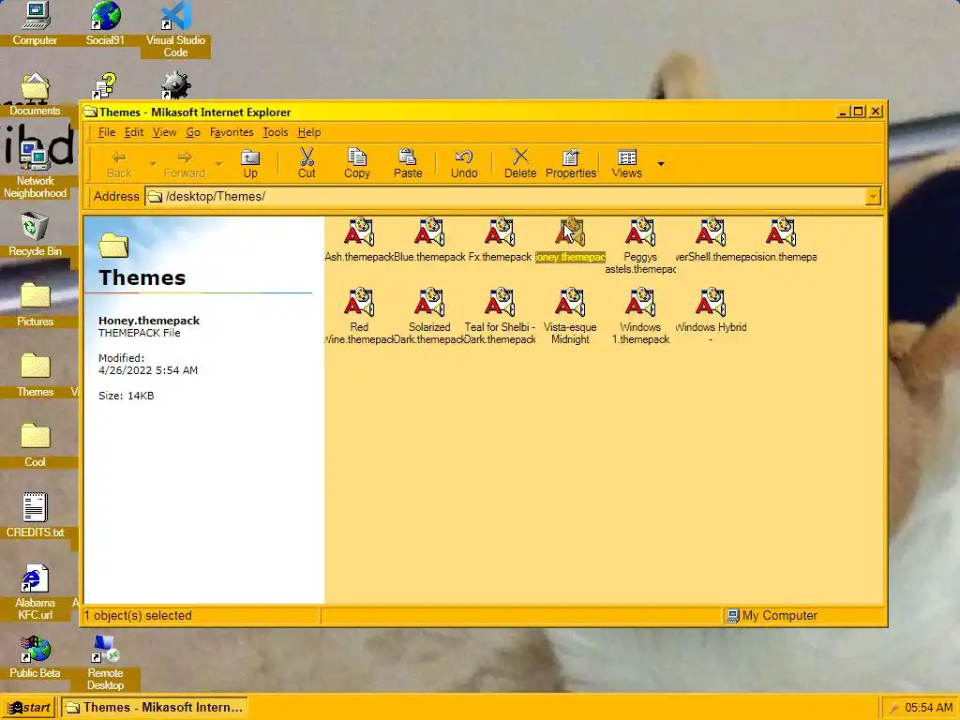The height and width of the screenshot is (720, 960).
Task: Click the Forward toolbar button
Action: coord(185,164)
